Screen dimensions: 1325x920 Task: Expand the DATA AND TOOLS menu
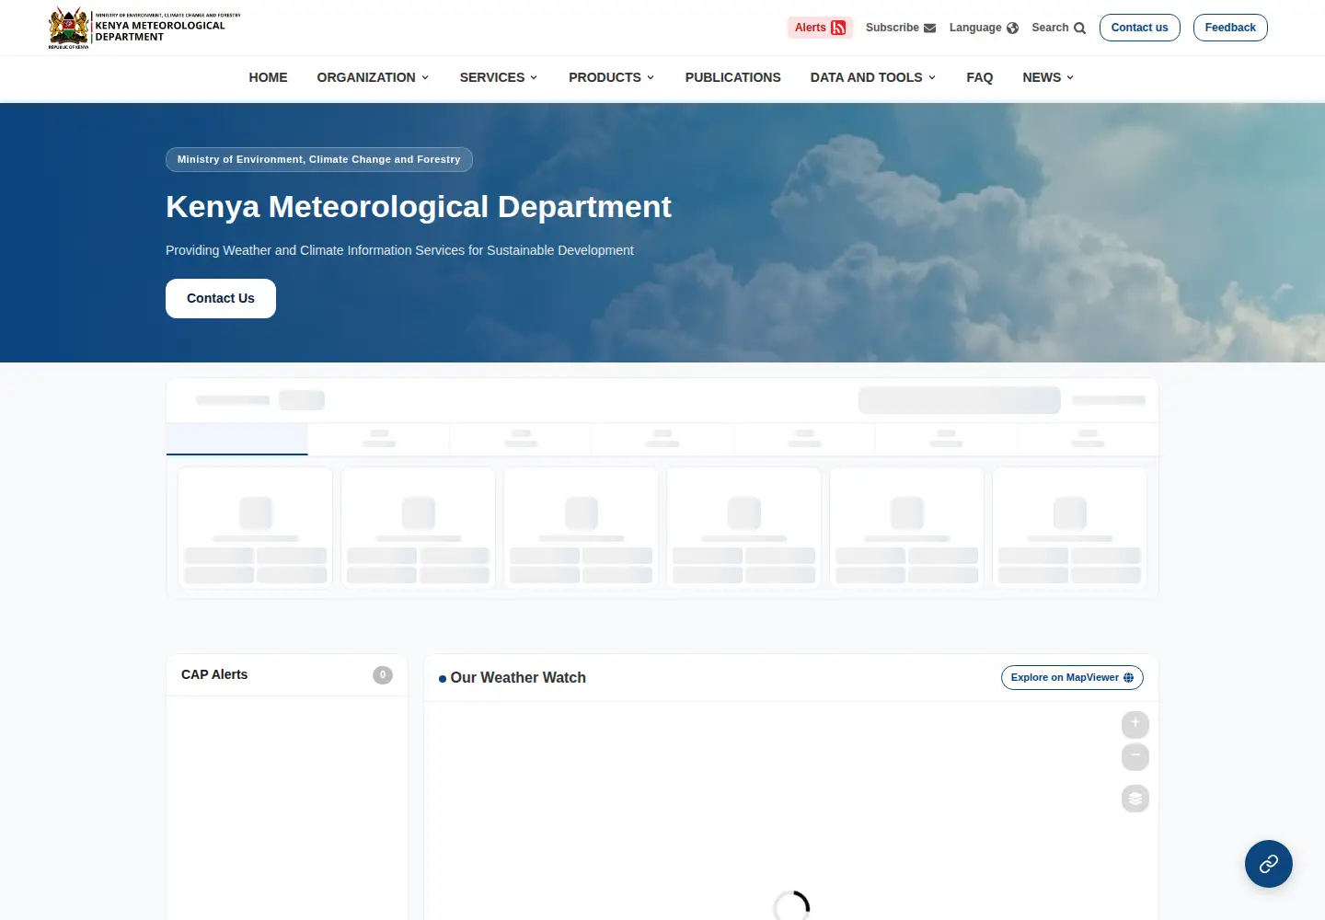873,77
